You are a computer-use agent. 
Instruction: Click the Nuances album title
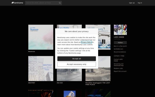click(x=32, y=51)
